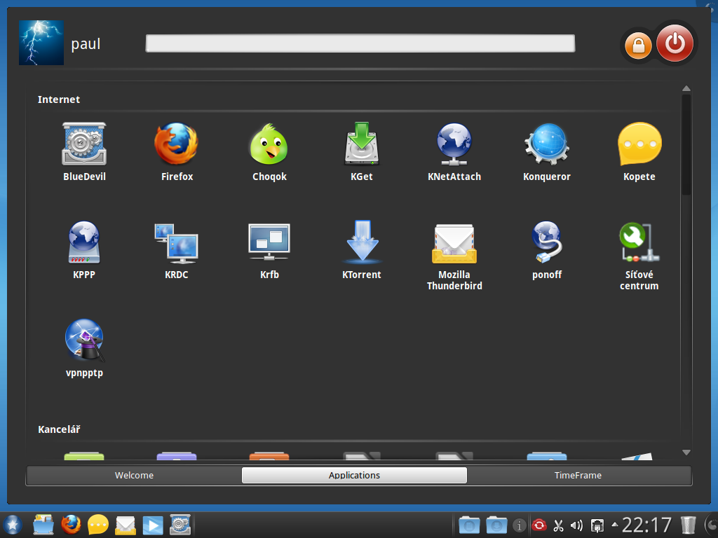
Task: Launch the ponoff application
Action: point(547,250)
